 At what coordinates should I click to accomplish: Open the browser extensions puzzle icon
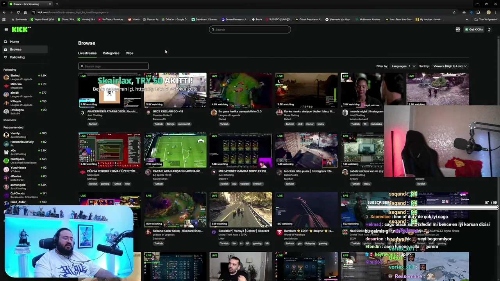coord(478,12)
